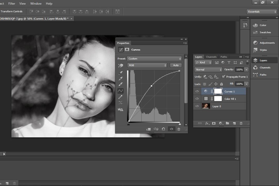Select the pencil draw-curve tool

[x=120, y=97]
